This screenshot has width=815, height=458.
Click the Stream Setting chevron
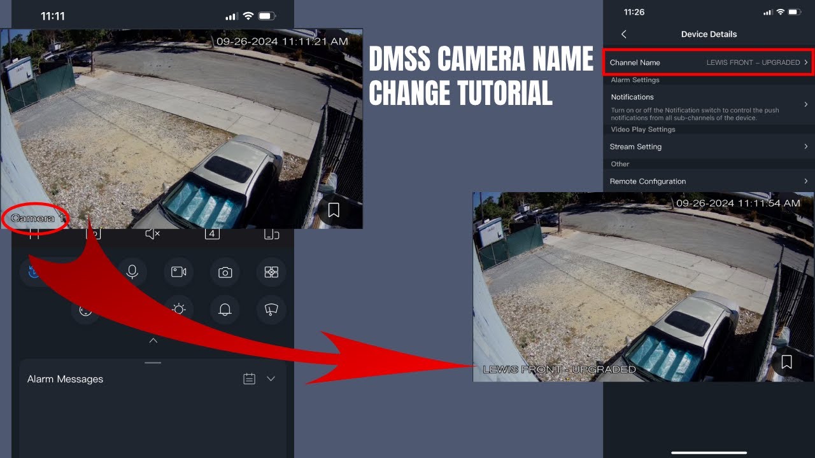[806, 146]
